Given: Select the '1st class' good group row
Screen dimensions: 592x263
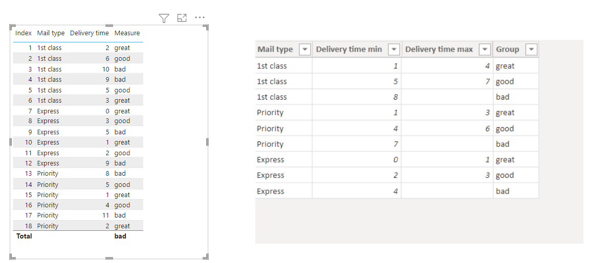Looking at the screenshot, I should [x=397, y=81].
